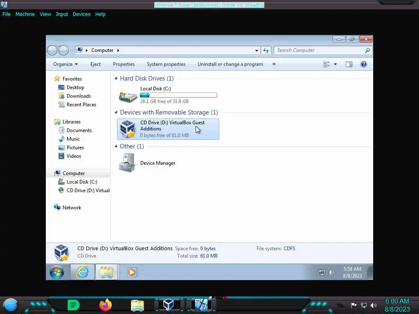
Task: Collapse Devices with Removable Storage group
Action: pos(116,112)
